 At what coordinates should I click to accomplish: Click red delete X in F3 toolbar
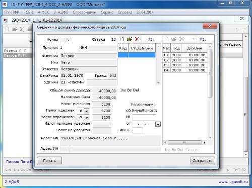click(137, 39)
